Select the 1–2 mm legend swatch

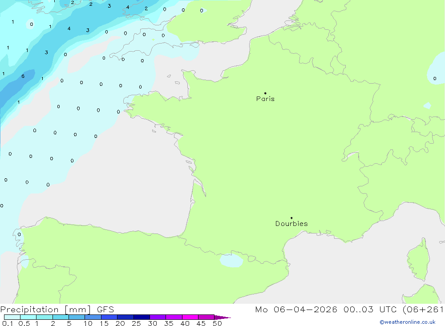44,317
